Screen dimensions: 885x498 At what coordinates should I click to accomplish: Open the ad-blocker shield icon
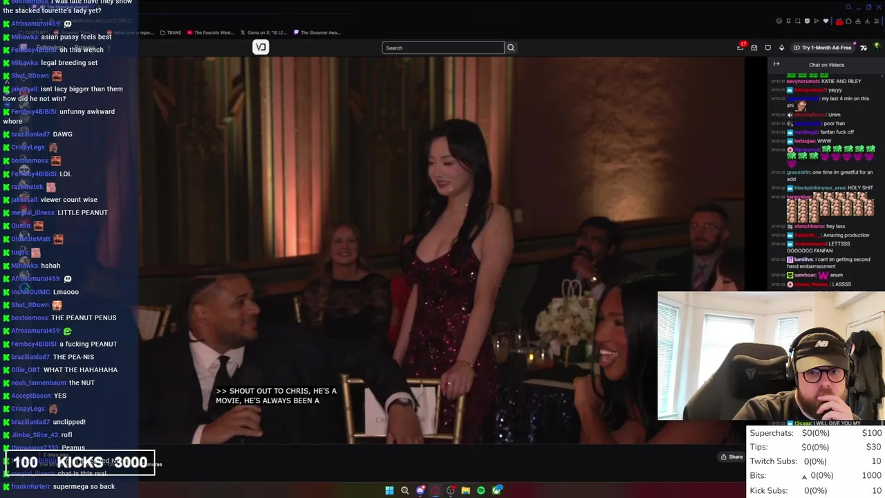807,21
